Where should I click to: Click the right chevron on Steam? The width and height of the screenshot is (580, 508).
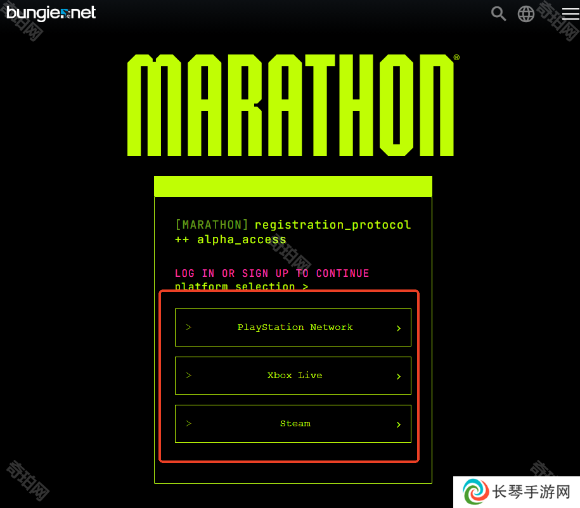coord(398,424)
